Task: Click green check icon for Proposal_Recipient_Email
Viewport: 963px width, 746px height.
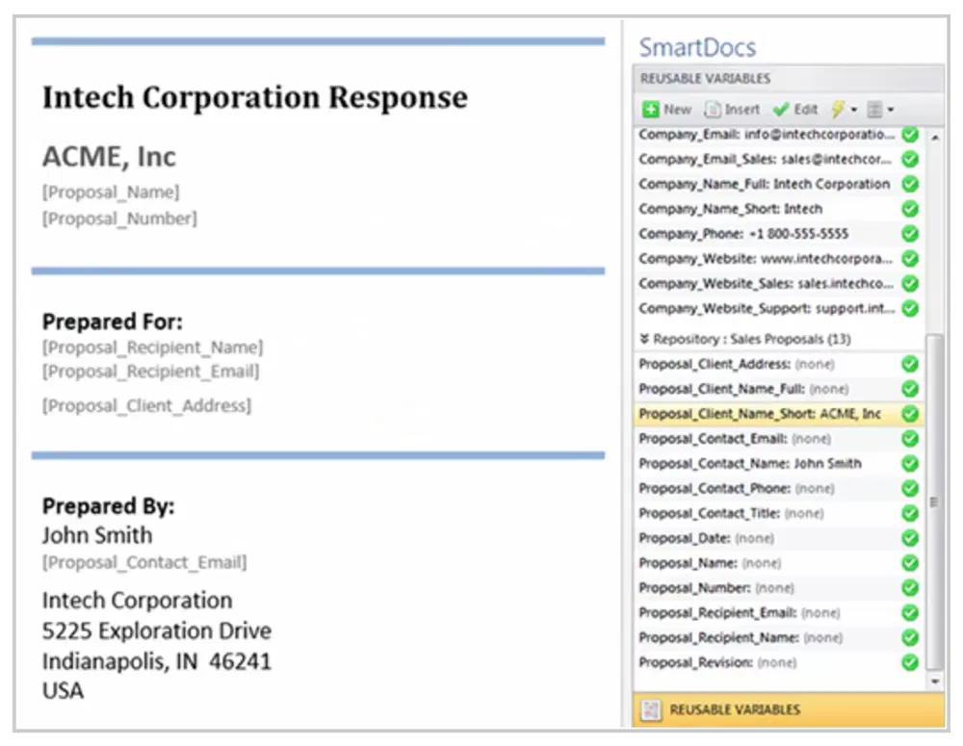Action: (x=910, y=613)
